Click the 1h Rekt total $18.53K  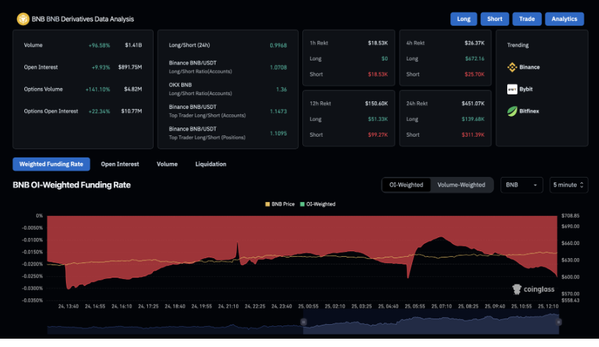378,43
